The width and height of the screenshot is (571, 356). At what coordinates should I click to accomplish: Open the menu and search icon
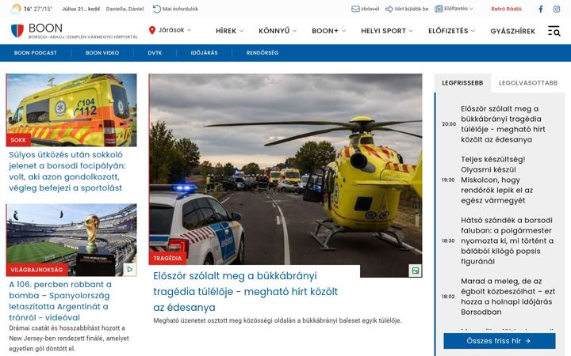[554, 31]
